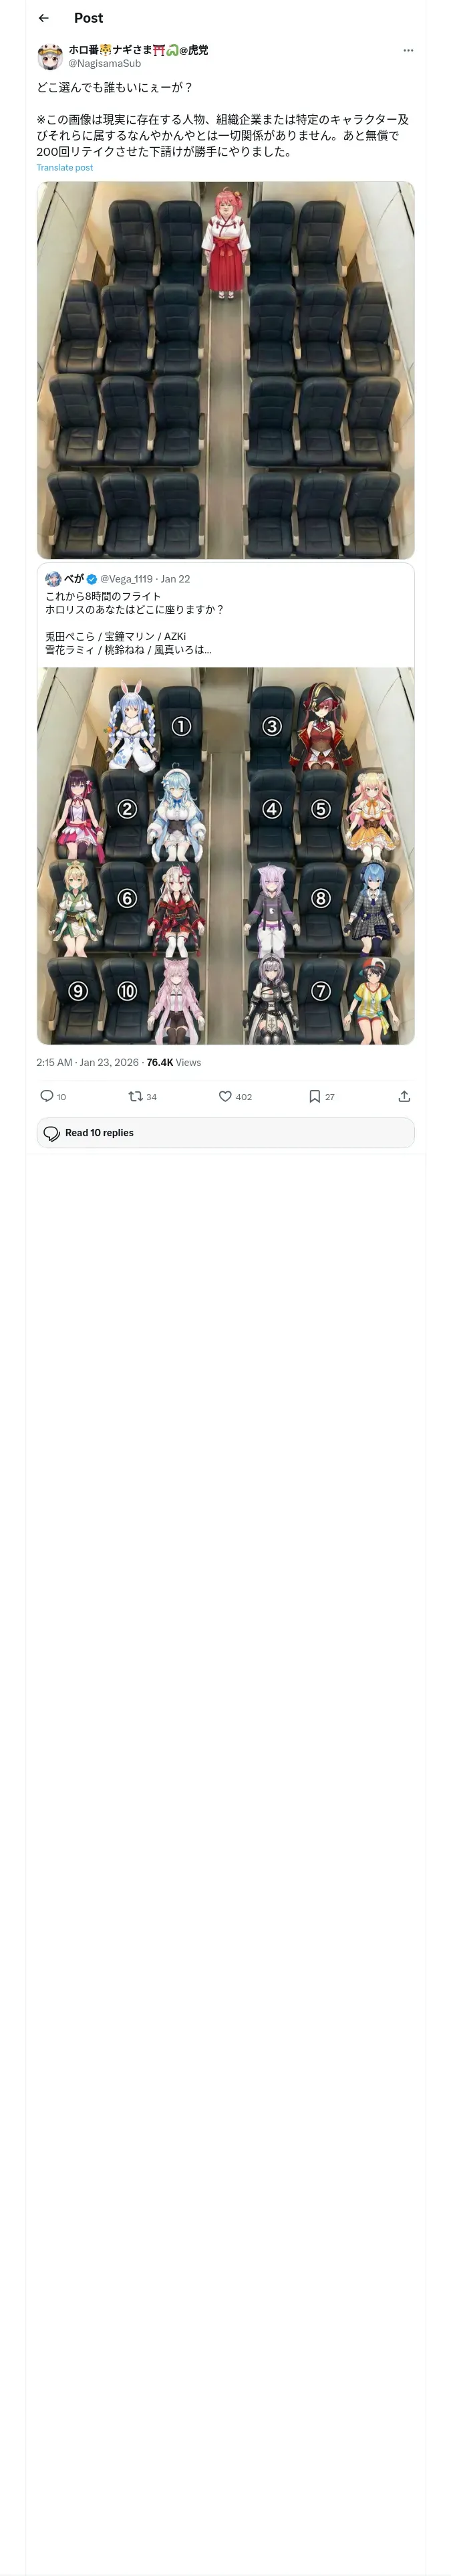Image resolution: width=451 pixels, height=2576 pixels.
Task: Open the quoted post text about 8-hour flight
Action: [134, 603]
